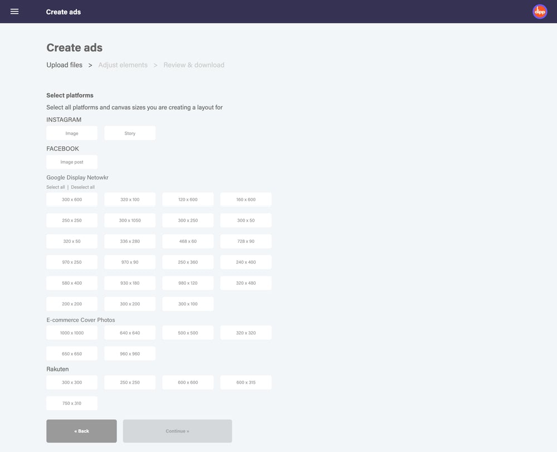Go to the Review & download step
The image size is (557, 452).
[x=193, y=65]
